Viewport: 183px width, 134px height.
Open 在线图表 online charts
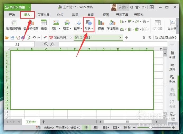tap(112, 25)
